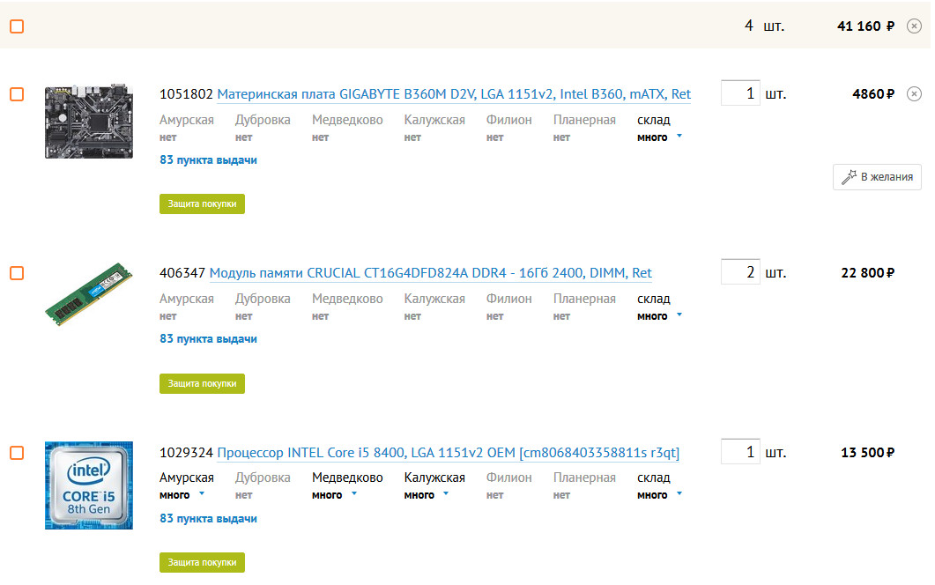
Task: Check the INTEL Core i5 8400 checkbox
Action: tap(17, 453)
